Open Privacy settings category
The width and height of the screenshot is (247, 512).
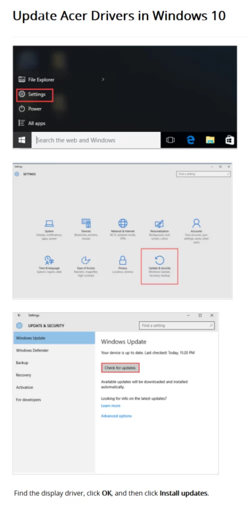point(123,264)
